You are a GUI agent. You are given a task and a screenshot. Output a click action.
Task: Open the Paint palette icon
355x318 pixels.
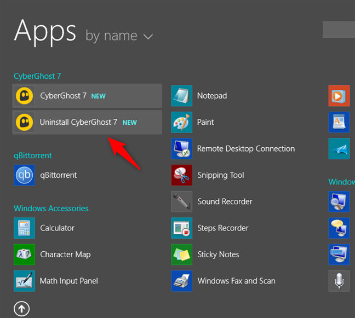pyautogui.click(x=181, y=123)
